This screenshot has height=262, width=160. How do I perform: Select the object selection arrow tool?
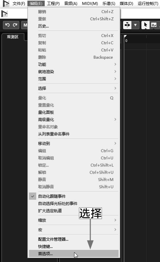(x=146, y=25)
